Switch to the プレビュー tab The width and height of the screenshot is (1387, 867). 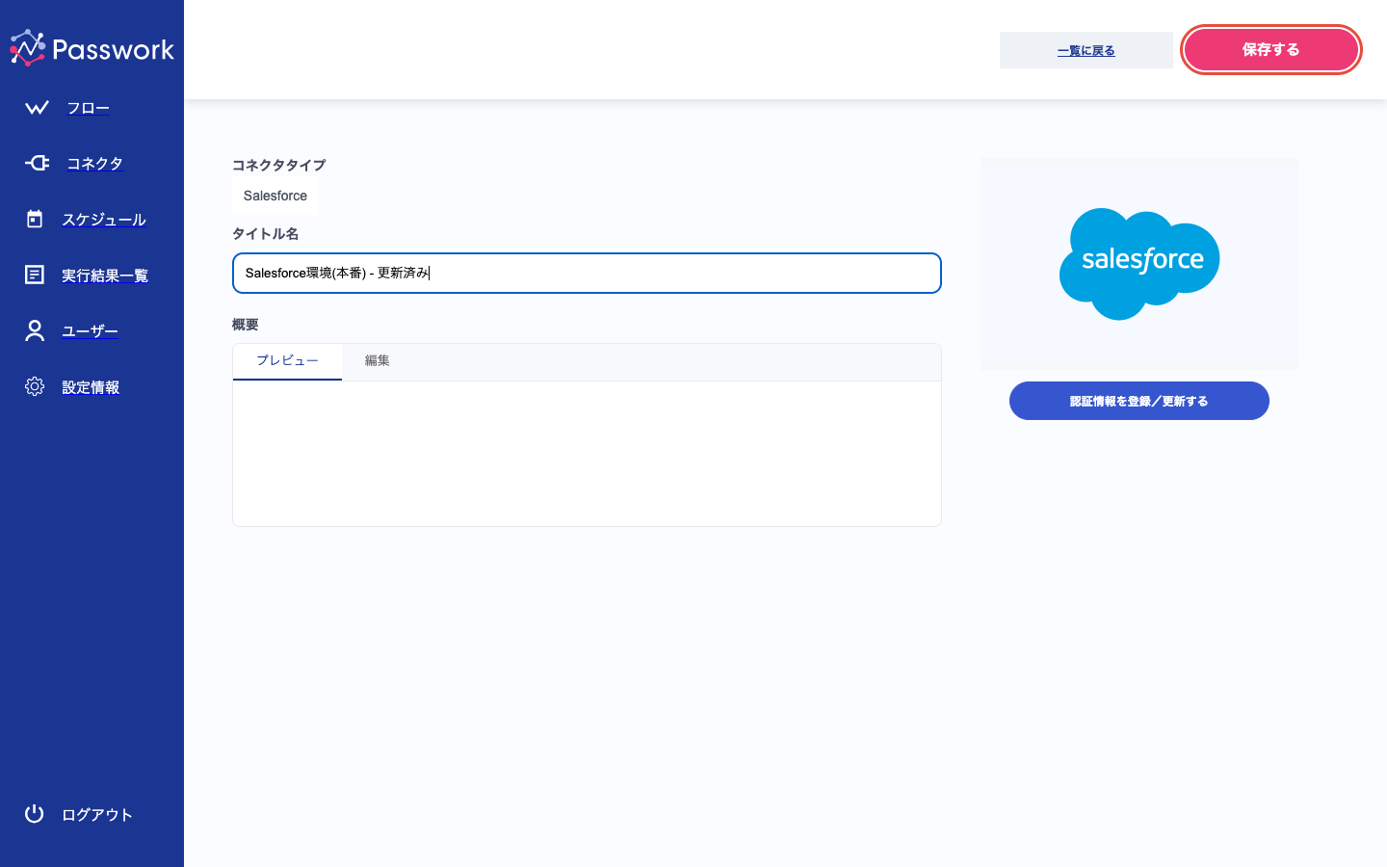point(287,361)
